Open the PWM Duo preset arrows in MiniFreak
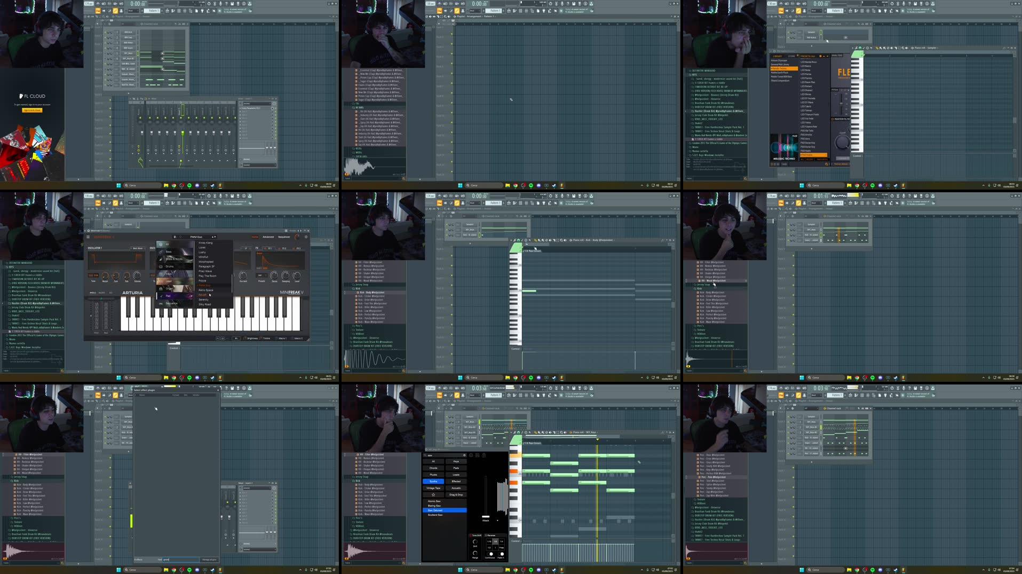This screenshot has width=1022, height=574. tap(213, 237)
